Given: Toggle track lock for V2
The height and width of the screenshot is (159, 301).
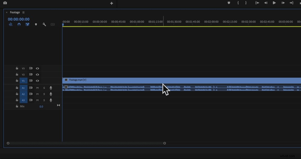Looking at the screenshot, I should point(17,74).
